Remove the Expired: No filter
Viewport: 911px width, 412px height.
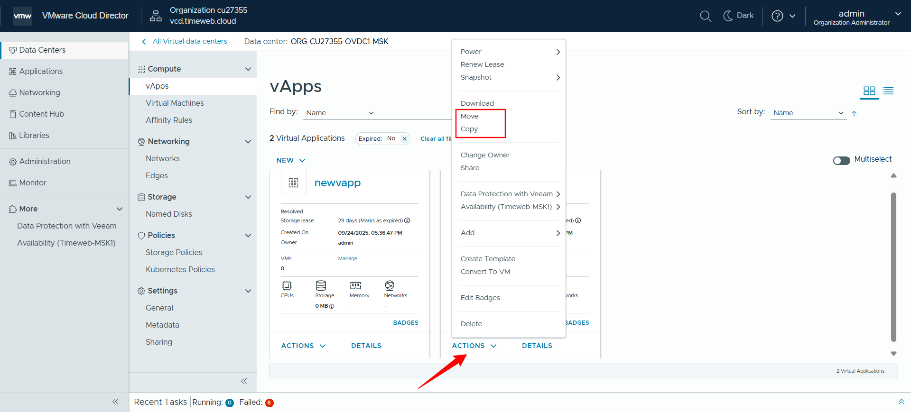click(x=404, y=138)
